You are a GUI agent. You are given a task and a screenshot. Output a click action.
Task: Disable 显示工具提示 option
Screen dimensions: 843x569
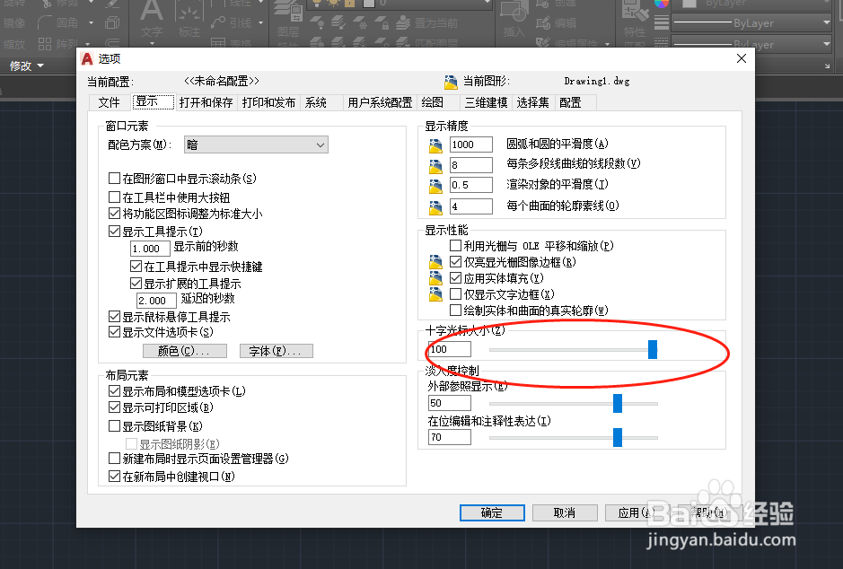(x=115, y=231)
